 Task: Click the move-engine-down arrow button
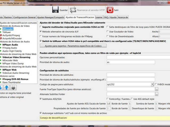click(x=1, y=88)
